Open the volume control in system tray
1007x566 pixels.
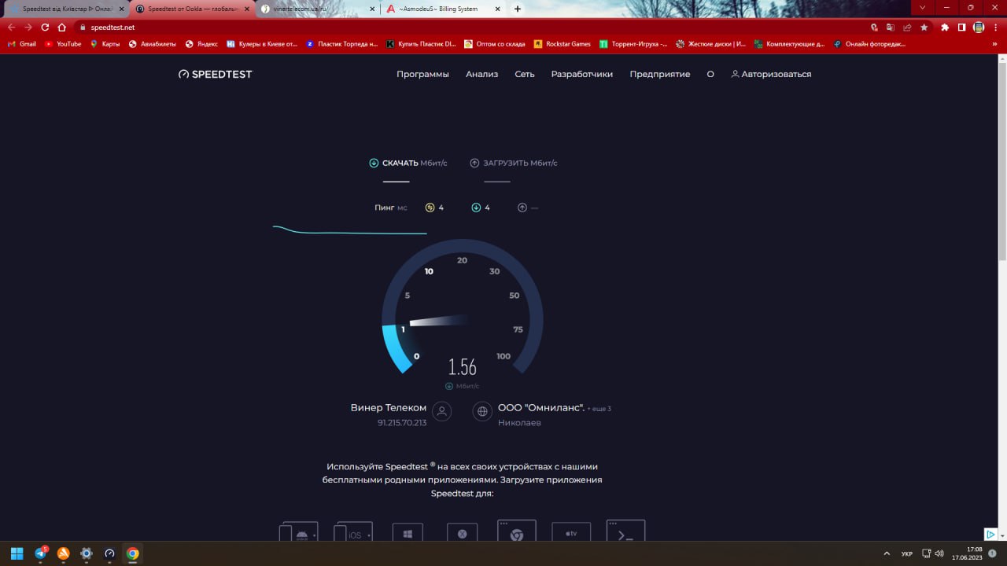[939, 553]
